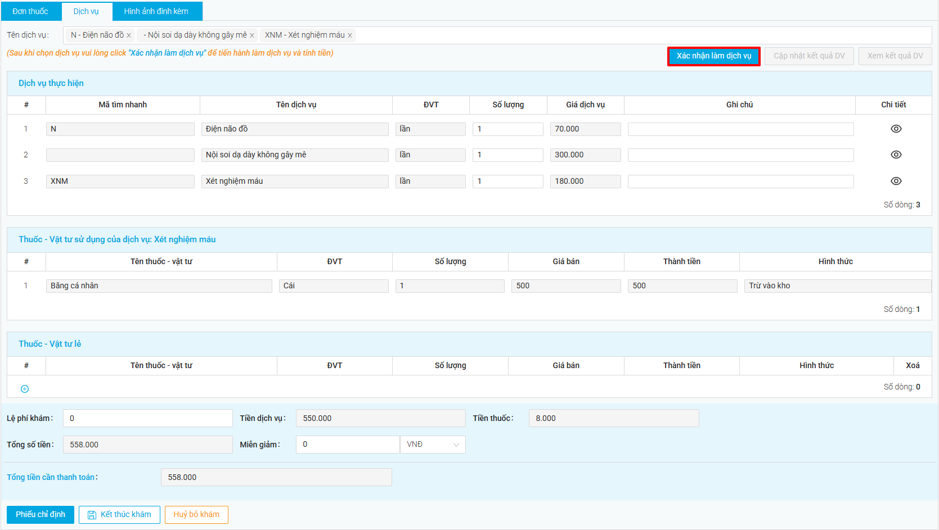Click the Xoá column header

(x=913, y=366)
